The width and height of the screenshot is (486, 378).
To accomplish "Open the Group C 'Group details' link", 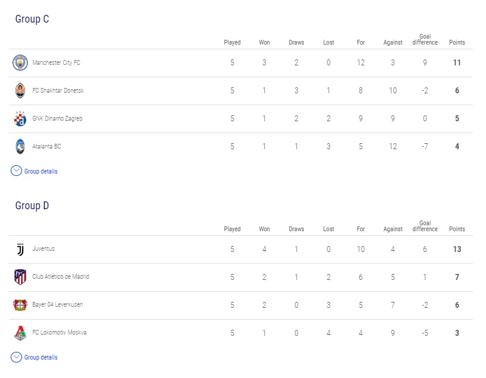I will pyautogui.click(x=41, y=171).
